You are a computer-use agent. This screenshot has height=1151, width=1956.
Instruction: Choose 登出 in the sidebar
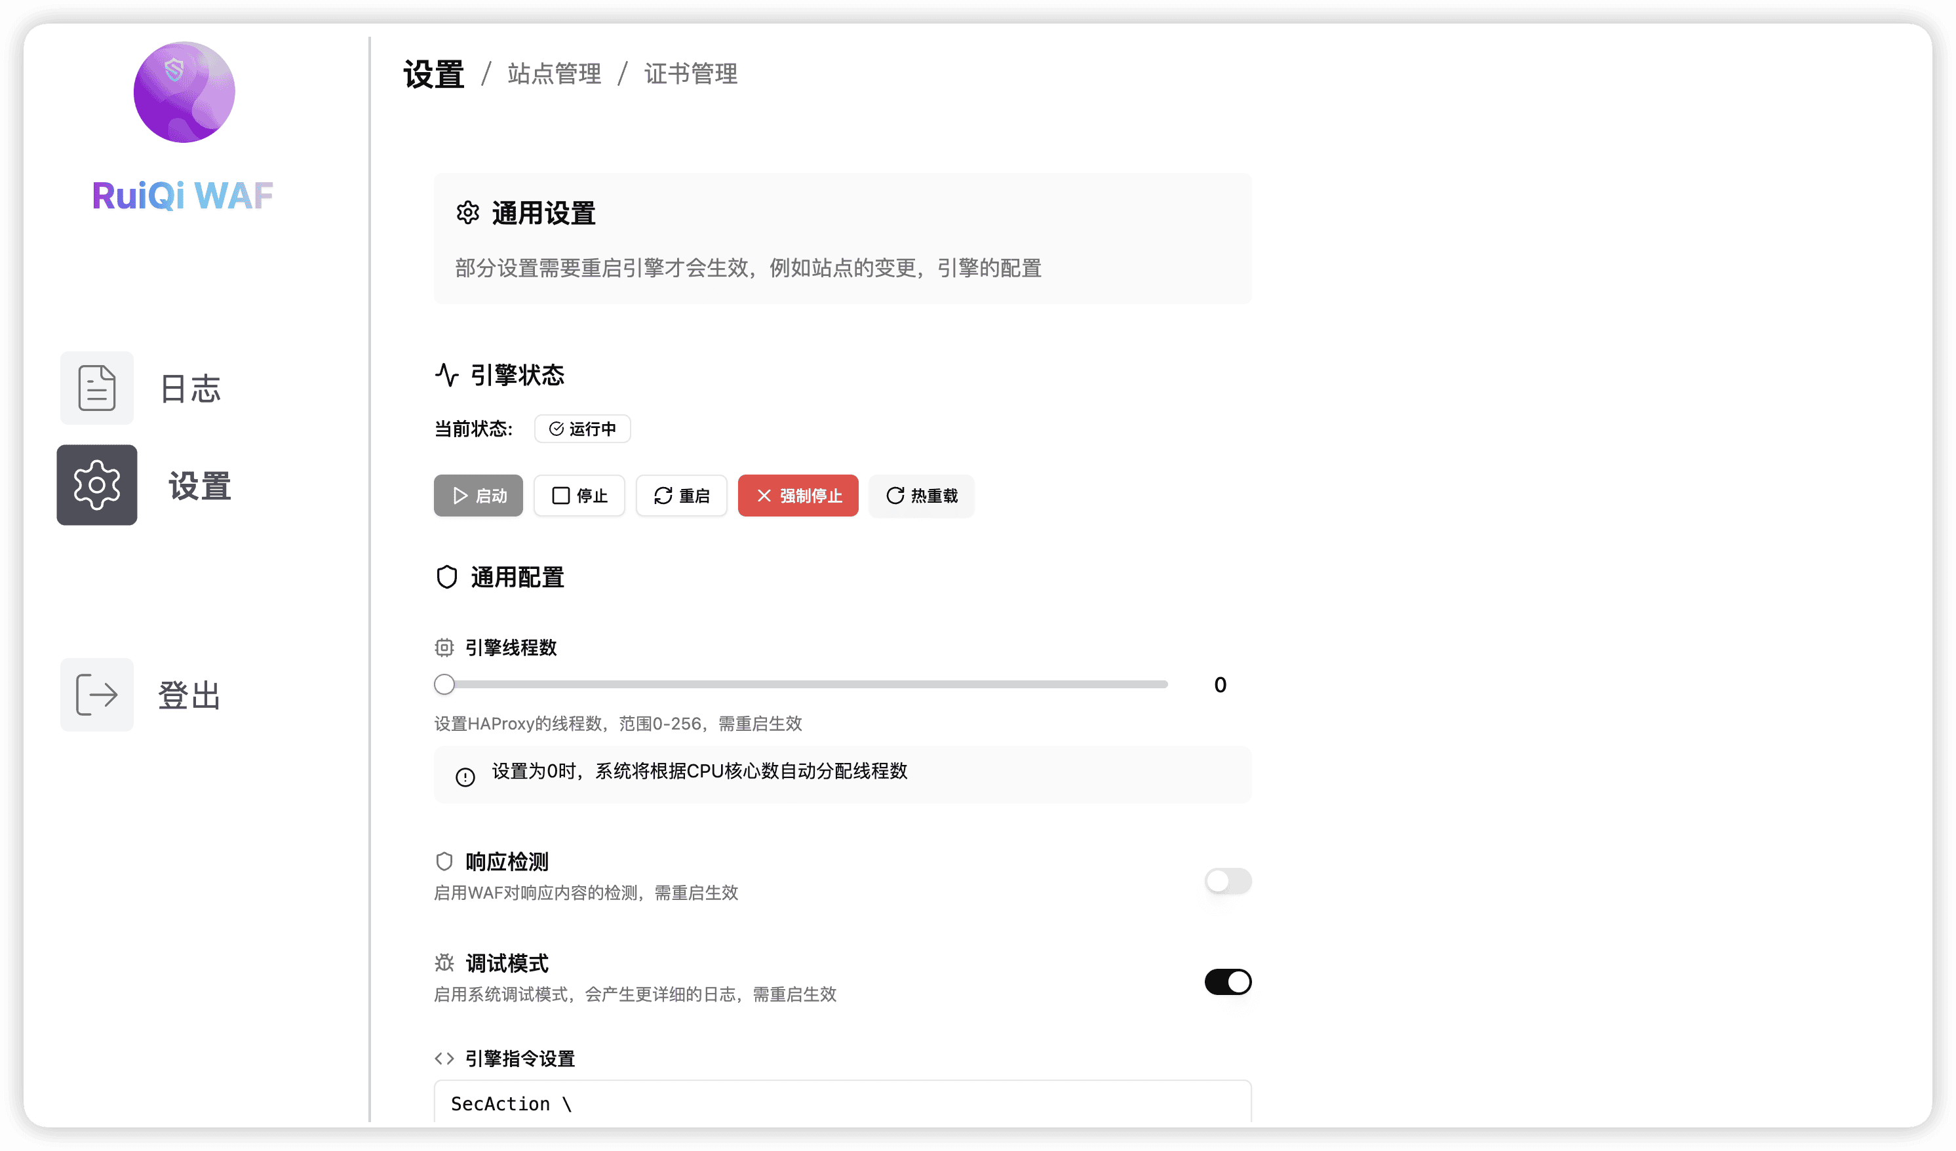190,695
